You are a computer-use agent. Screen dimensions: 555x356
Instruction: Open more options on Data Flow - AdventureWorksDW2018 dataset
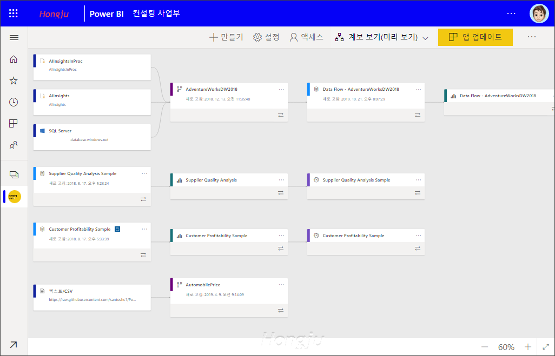click(418, 90)
